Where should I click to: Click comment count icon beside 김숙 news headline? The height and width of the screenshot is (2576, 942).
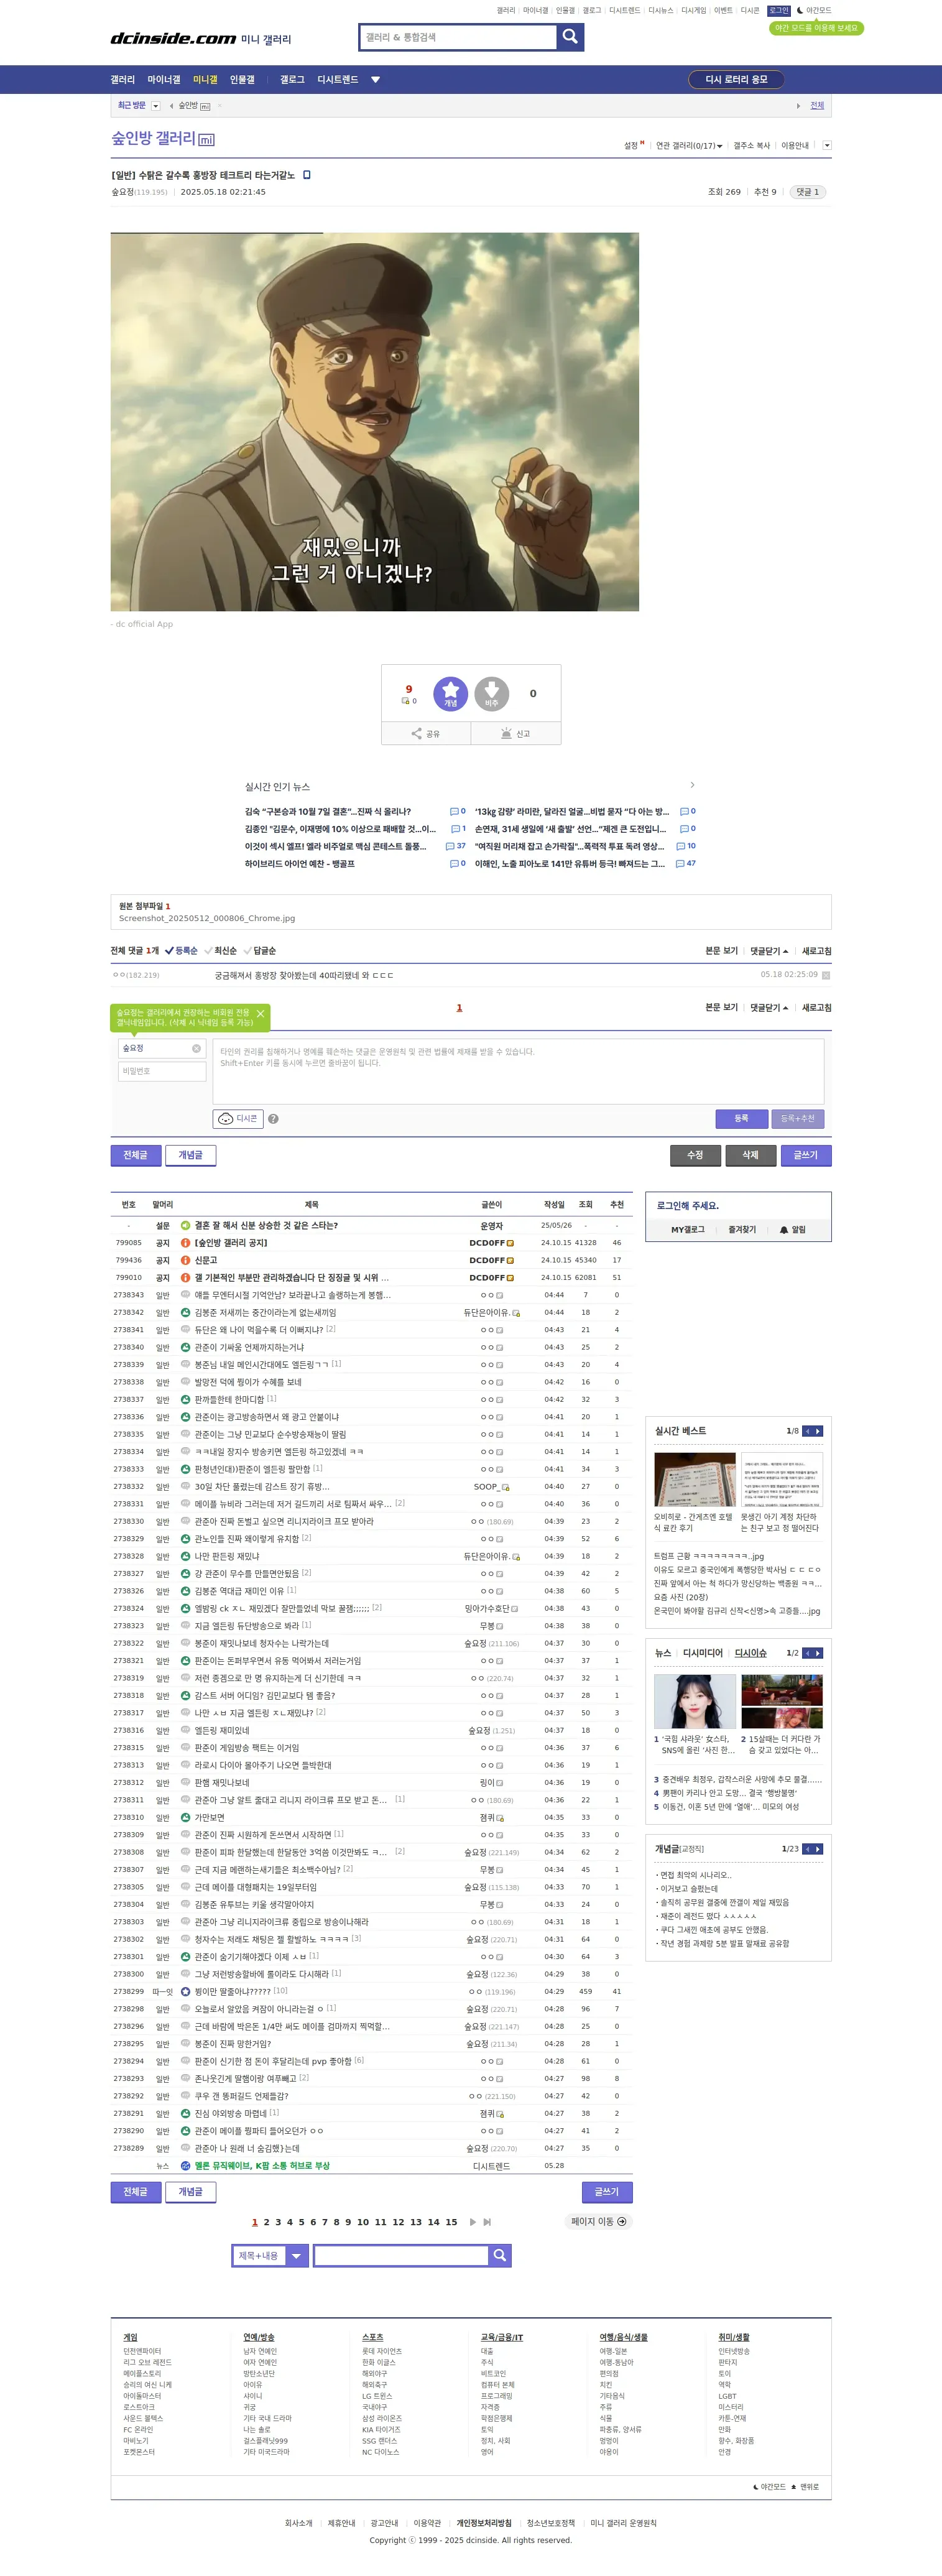[x=454, y=811]
